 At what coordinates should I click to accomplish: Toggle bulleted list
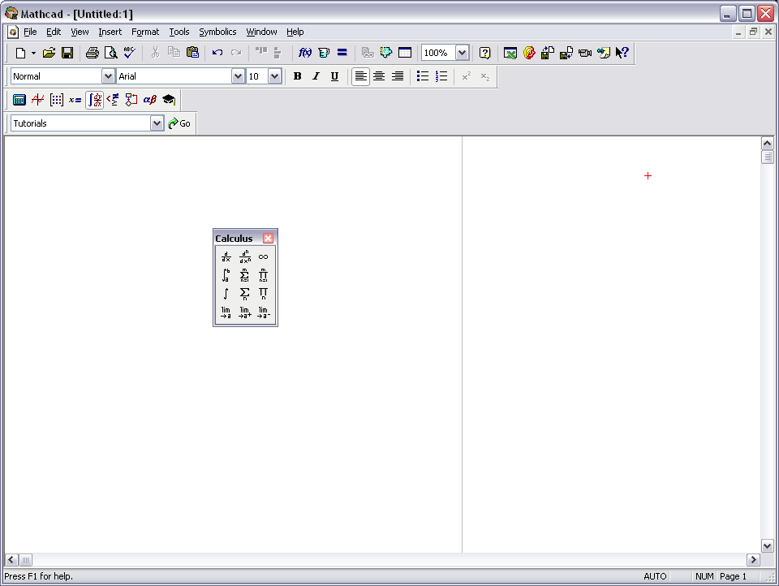point(423,76)
